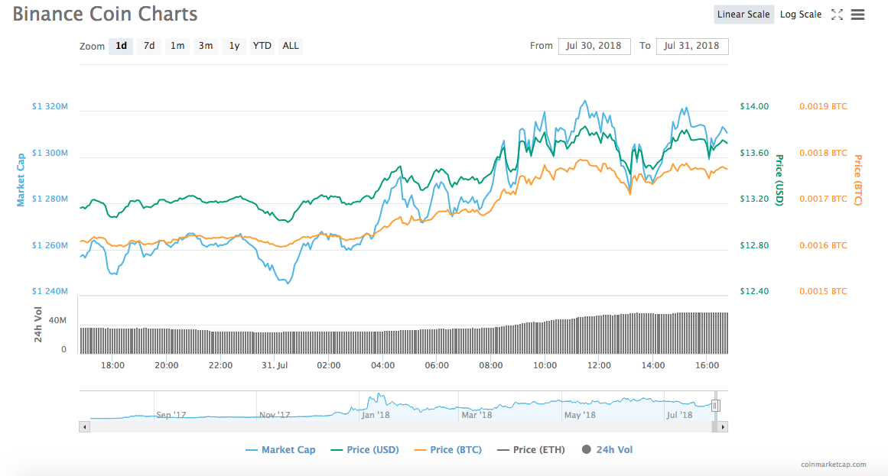Click the $1 320M market cap label
888x476 pixels.
pyautogui.click(x=50, y=106)
